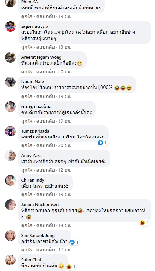This screenshot has height=271, width=155.
Task: Click ตอบกลับ under Ch Tan Indy's comment
Action: coord(45,194)
